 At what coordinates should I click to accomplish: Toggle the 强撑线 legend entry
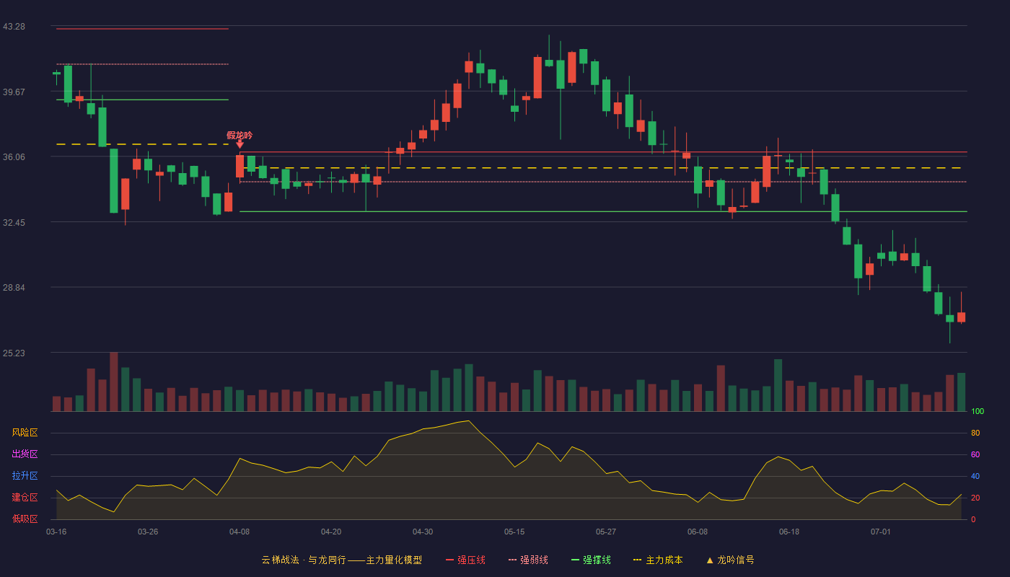coord(591,560)
